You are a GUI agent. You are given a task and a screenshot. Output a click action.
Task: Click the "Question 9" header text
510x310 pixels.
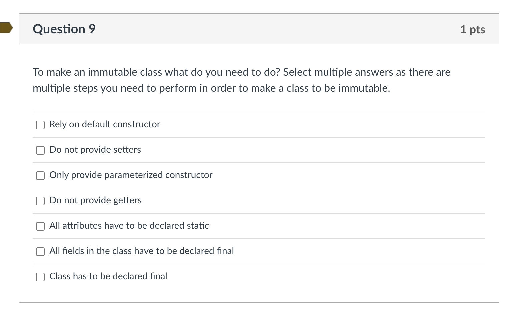click(x=64, y=29)
